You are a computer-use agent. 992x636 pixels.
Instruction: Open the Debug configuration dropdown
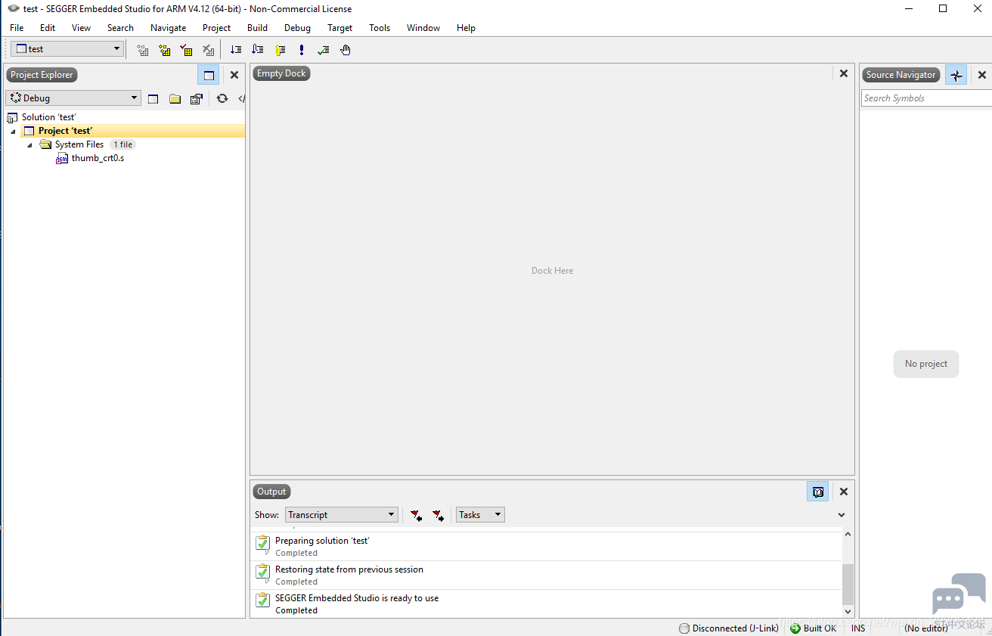[x=73, y=98]
